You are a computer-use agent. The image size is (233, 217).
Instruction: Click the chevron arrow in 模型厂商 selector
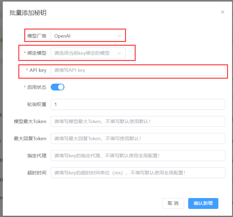pos(119,36)
